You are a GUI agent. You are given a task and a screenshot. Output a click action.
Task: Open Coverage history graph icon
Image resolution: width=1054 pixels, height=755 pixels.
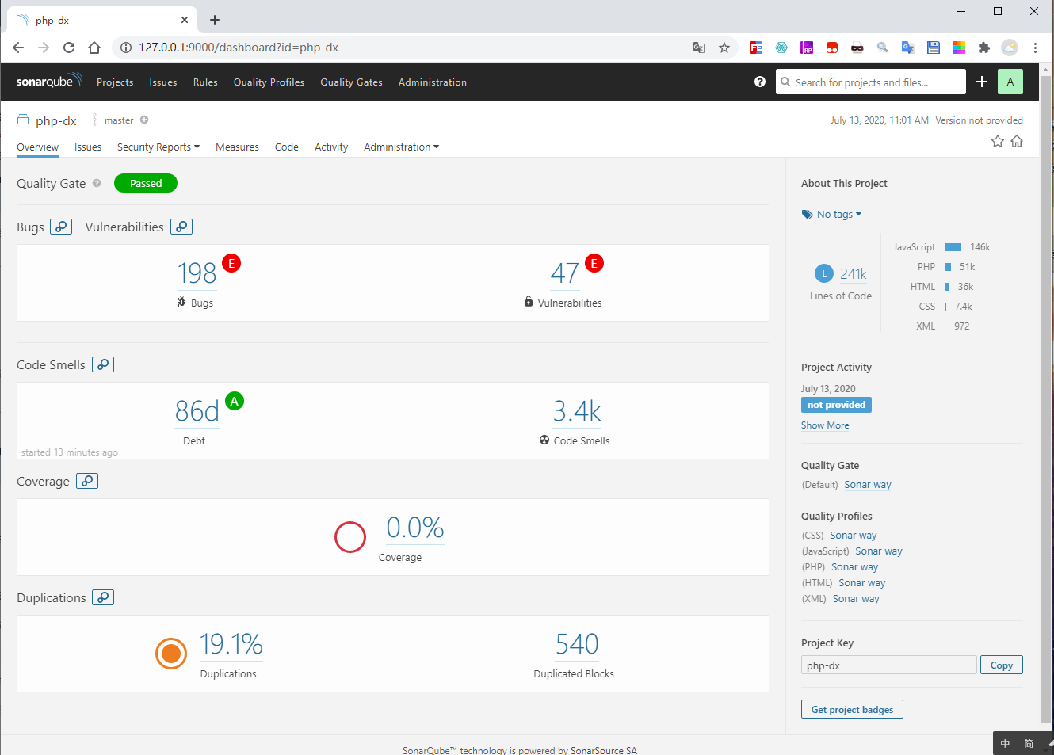[x=87, y=481]
